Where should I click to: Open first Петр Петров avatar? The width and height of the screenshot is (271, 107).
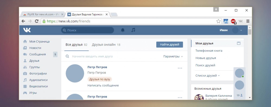click(75, 73)
